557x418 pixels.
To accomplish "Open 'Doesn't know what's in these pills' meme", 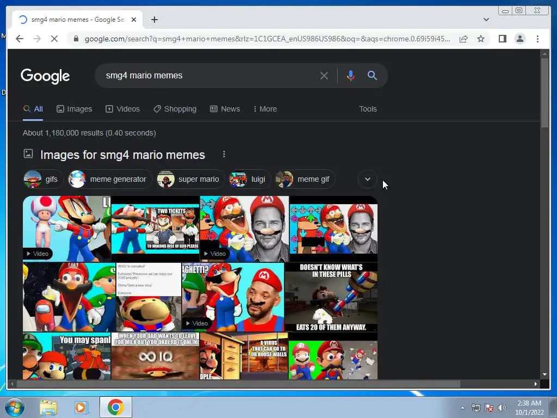I will coord(331,297).
